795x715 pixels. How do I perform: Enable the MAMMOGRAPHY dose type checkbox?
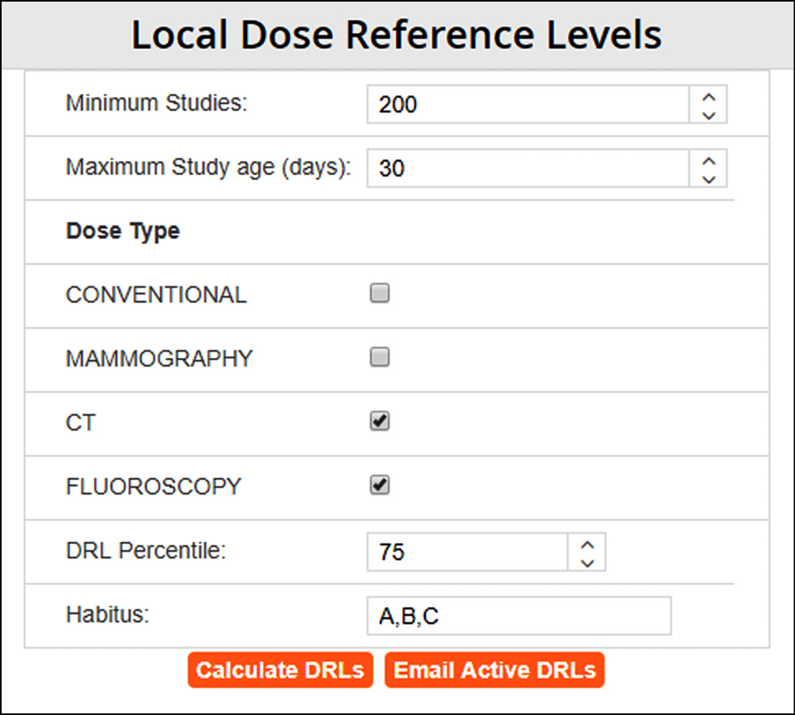pos(380,357)
